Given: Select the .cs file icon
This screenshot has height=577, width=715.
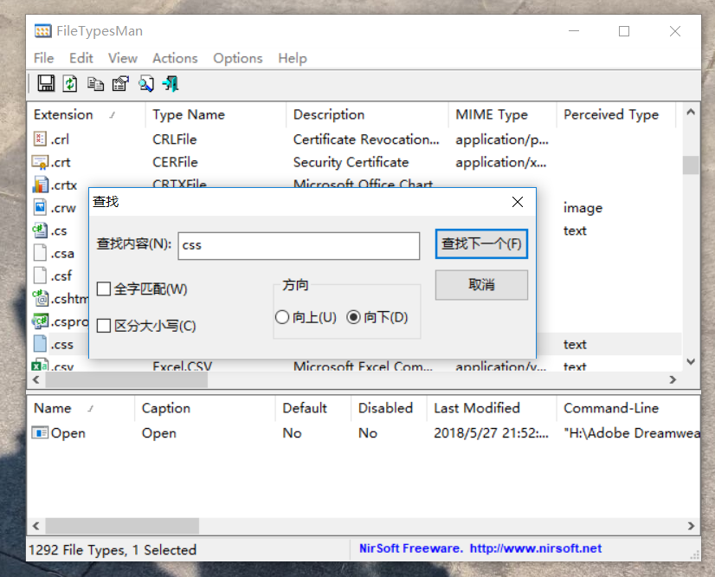Looking at the screenshot, I should pyautogui.click(x=40, y=230).
